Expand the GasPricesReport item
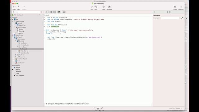199x112 pixels. 14,59
